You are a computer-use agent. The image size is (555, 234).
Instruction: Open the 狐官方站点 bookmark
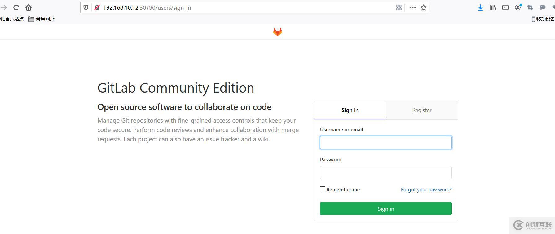tap(12, 19)
